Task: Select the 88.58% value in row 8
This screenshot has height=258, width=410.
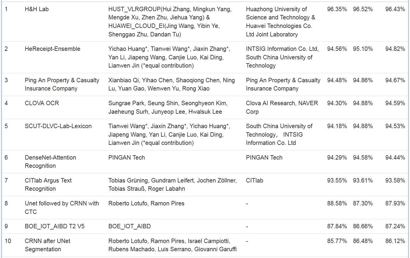Action: pos(337,203)
